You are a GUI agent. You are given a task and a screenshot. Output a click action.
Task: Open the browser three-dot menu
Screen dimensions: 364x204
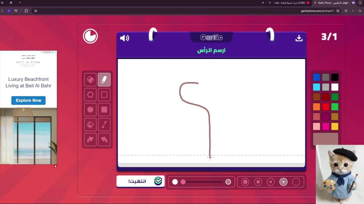click(2, 11)
